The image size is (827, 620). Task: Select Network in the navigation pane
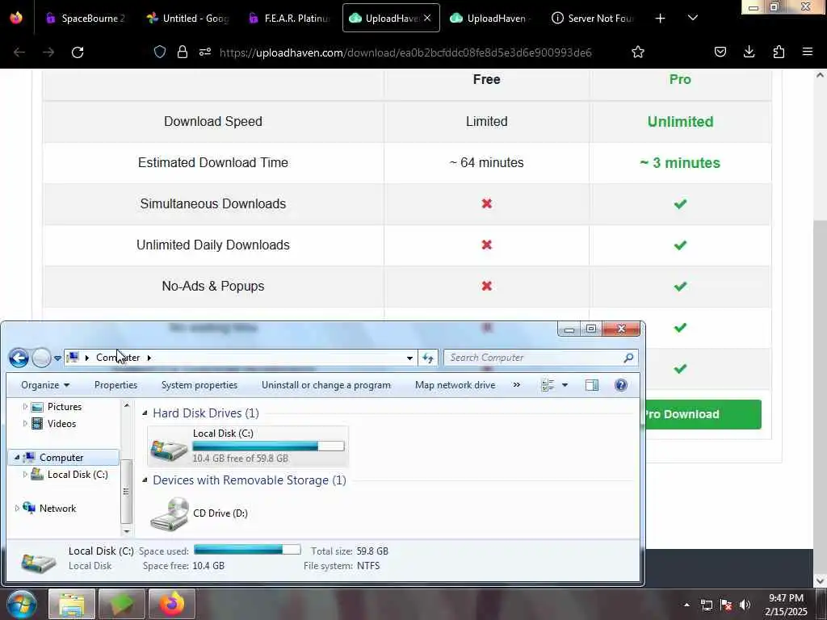click(57, 509)
